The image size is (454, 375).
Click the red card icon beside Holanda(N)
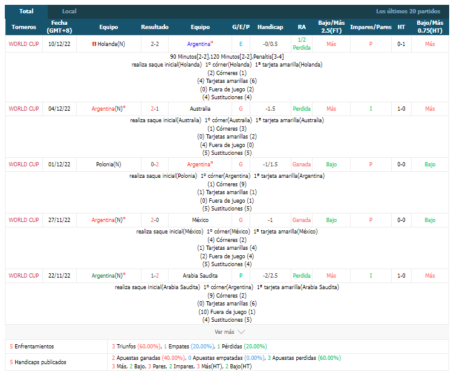pos(94,44)
